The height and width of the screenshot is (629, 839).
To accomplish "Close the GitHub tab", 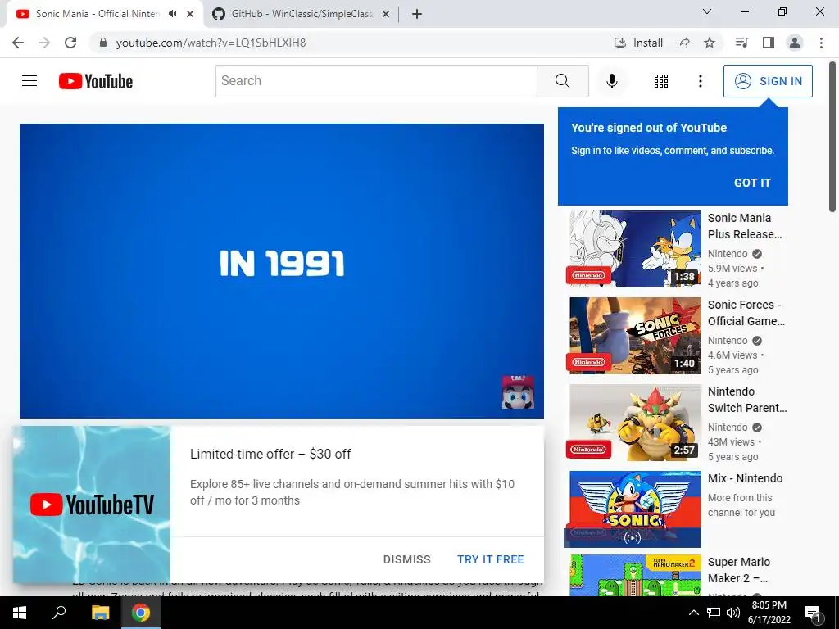I will [386, 15].
